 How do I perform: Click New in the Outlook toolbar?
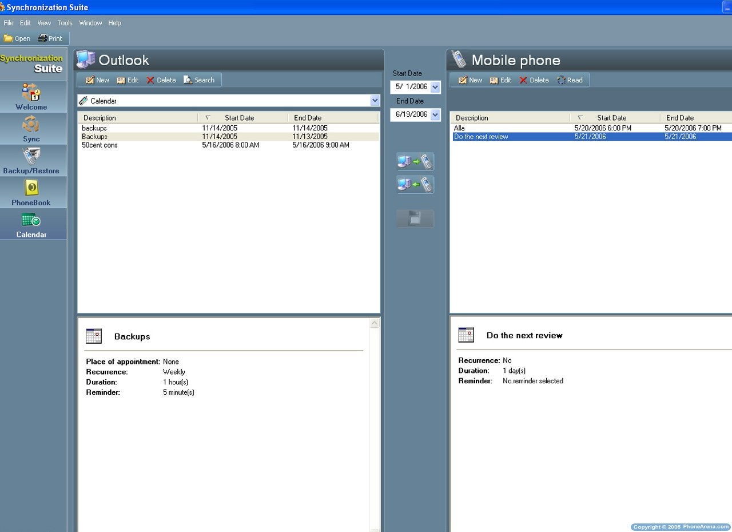[97, 80]
